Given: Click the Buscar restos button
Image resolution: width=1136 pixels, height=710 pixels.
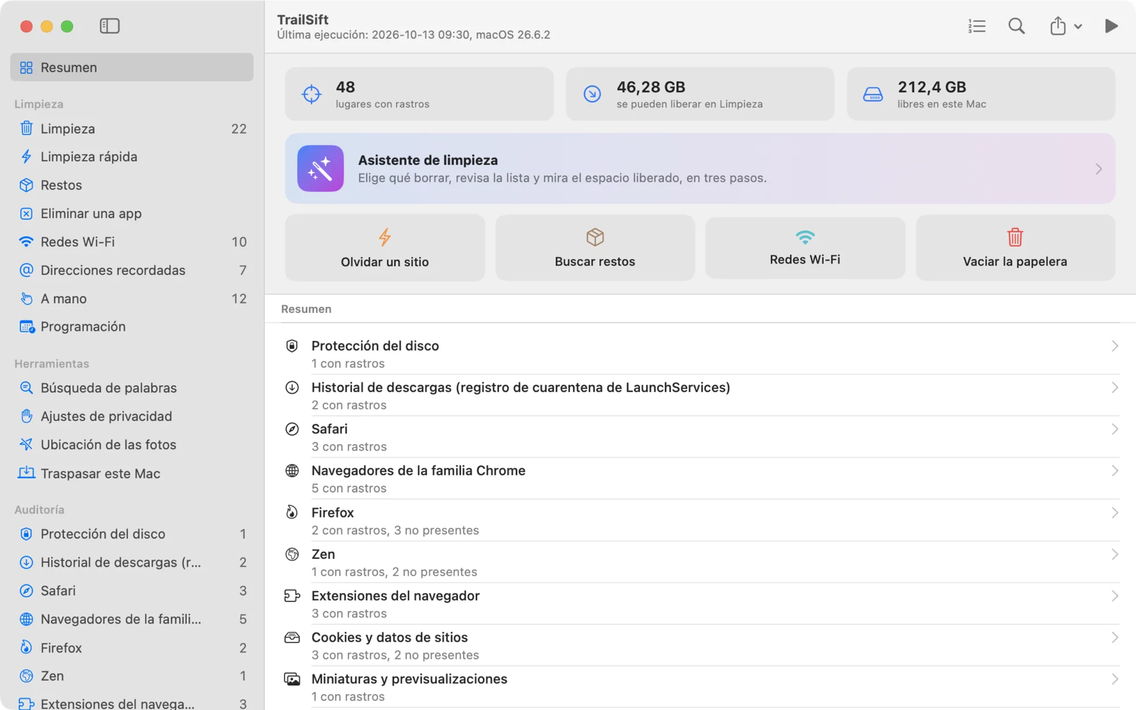Looking at the screenshot, I should click(595, 248).
